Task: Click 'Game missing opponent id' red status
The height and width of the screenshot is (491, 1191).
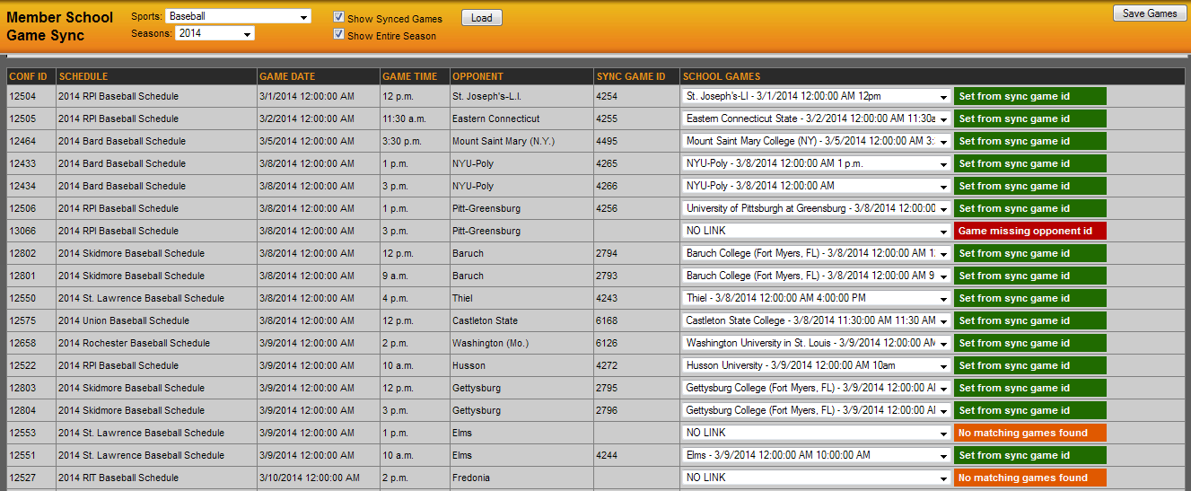Action: coord(1030,231)
